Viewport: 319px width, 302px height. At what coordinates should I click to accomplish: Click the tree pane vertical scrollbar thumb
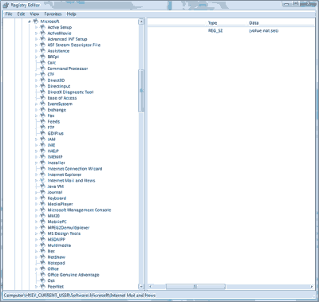click(x=141, y=91)
